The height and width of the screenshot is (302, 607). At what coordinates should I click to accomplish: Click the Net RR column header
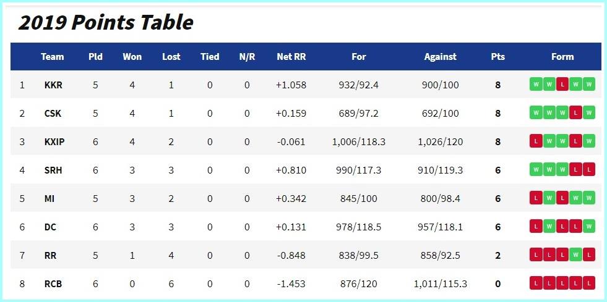[291, 57]
